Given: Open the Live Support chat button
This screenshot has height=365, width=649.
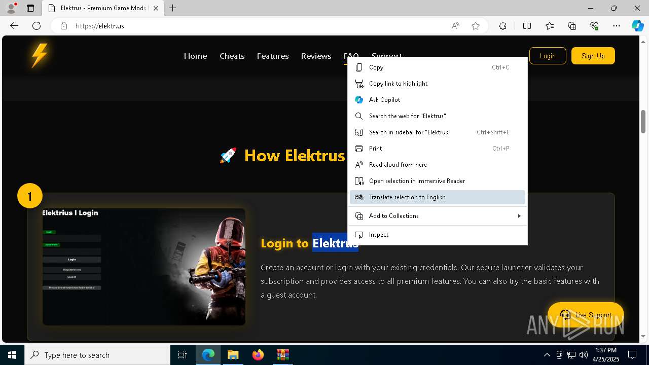Looking at the screenshot, I should [586, 315].
